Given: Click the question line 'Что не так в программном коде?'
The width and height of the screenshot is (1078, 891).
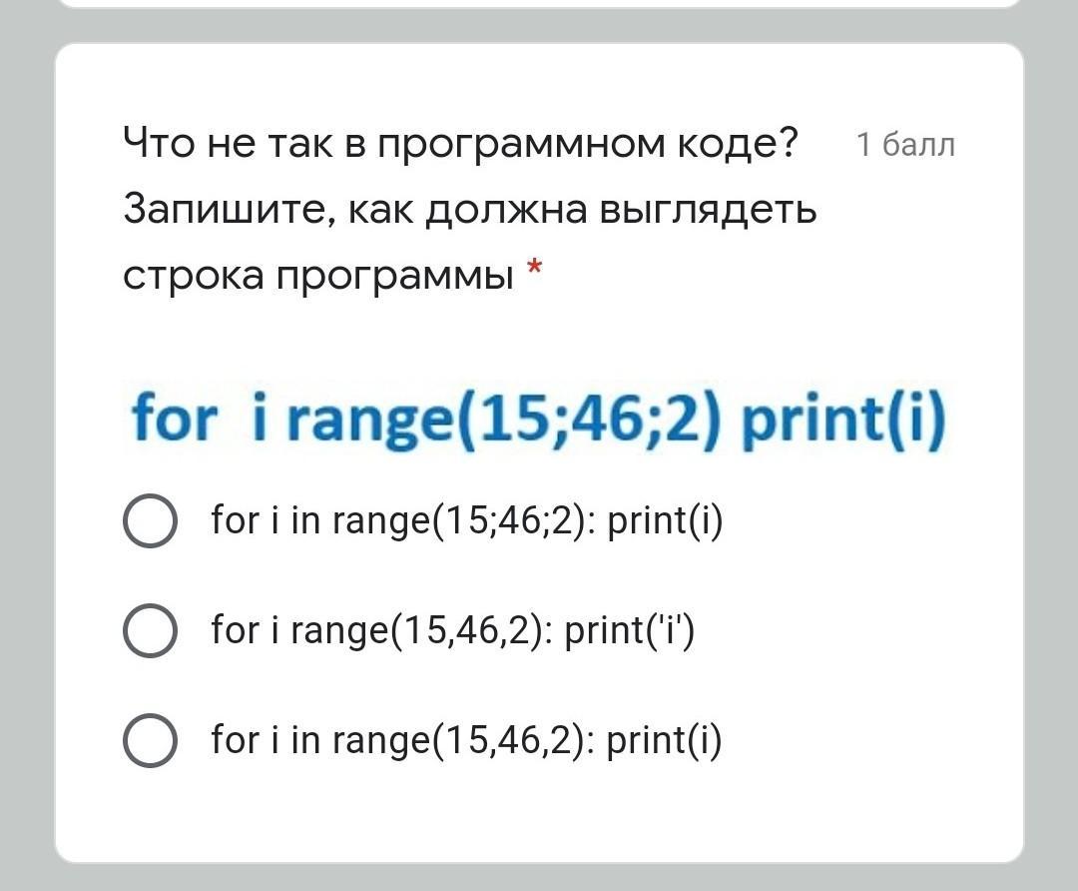Looking at the screenshot, I should click(460, 143).
